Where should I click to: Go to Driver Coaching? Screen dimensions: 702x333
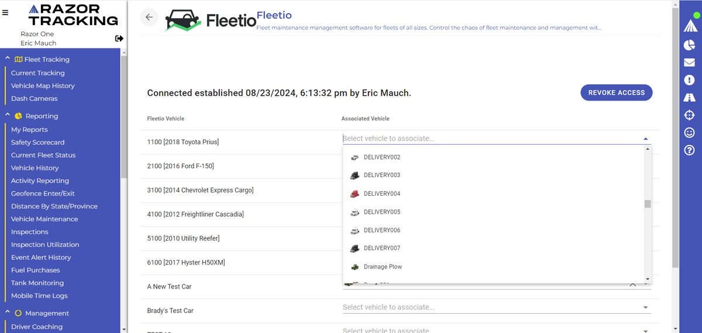tap(37, 327)
